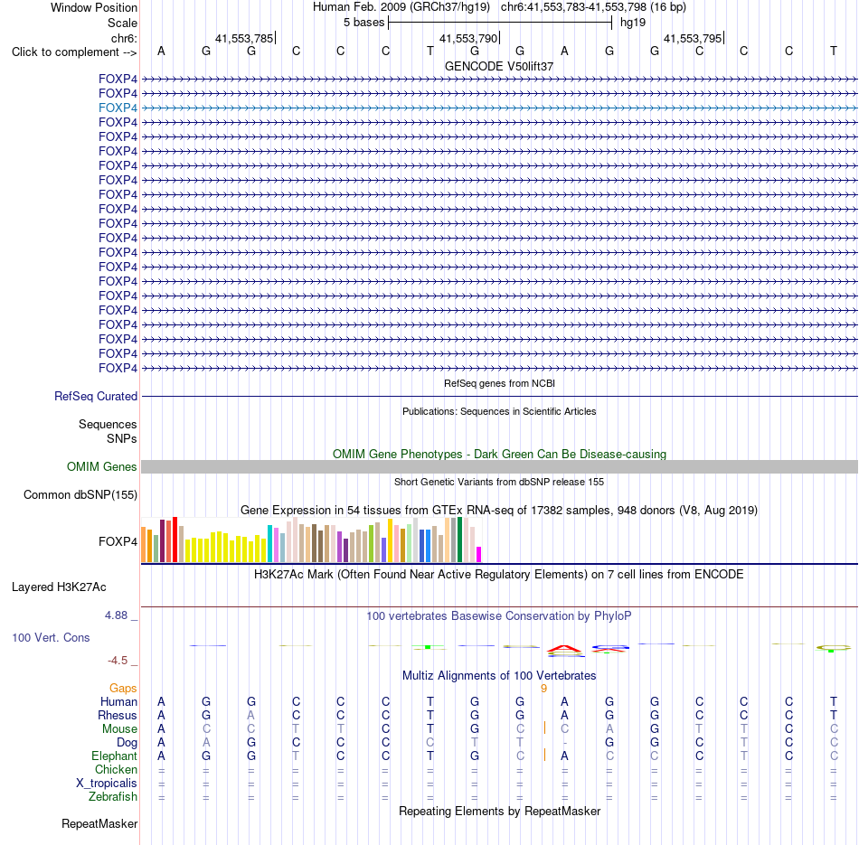This screenshot has width=859, height=845.
Task: Click the bottommost FOXP4 transcript label in GENCODE track
Action: [x=118, y=368]
